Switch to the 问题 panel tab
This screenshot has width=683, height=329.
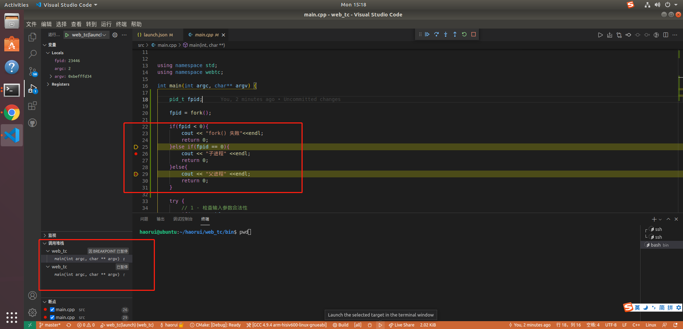(144, 219)
